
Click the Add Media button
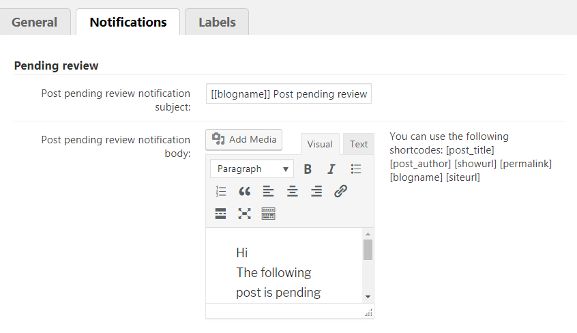point(244,139)
